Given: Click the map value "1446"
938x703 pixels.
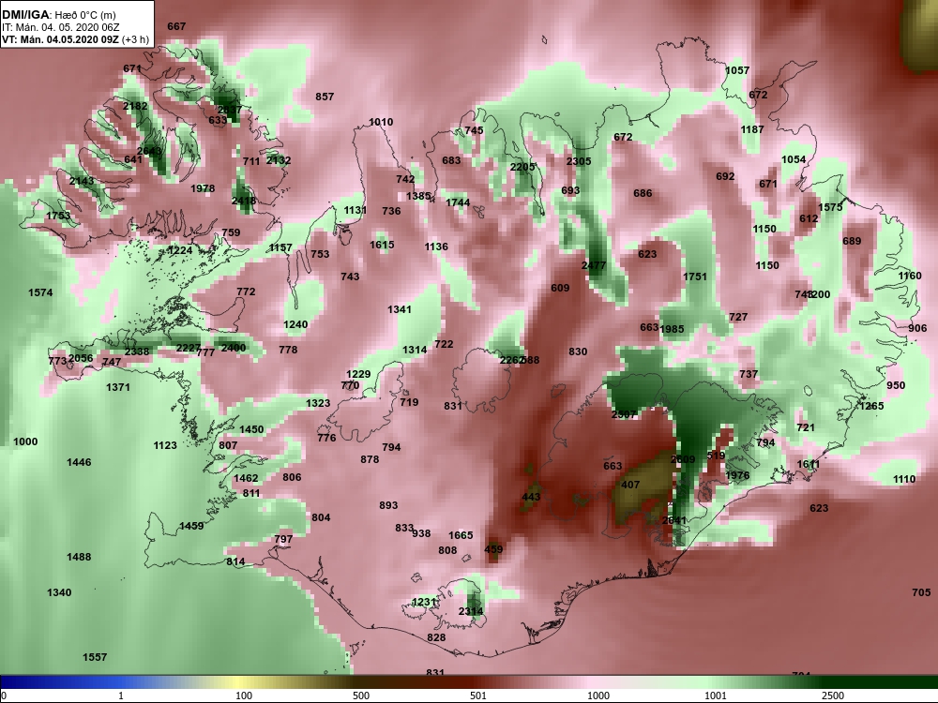Looking at the screenshot, I should pyautogui.click(x=79, y=462).
